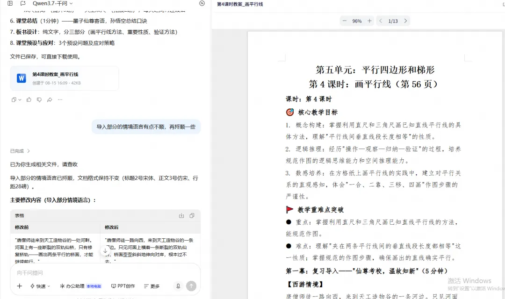
Task: Send the message with up-arrow button
Action: point(191,286)
